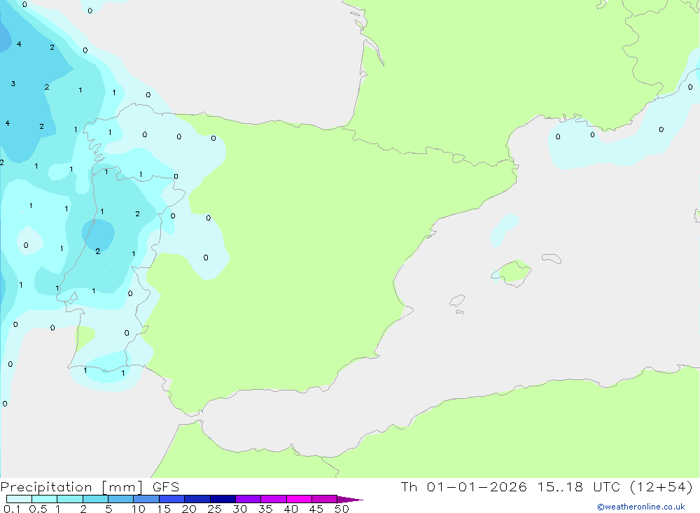Click the 45–50 mm legend color swatch

(324, 499)
